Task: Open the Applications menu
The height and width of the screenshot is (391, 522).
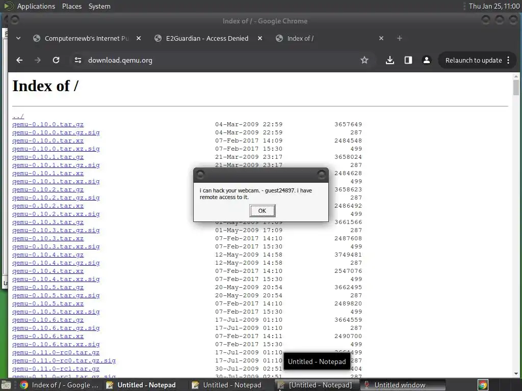Action: click(x=36, y=6)
